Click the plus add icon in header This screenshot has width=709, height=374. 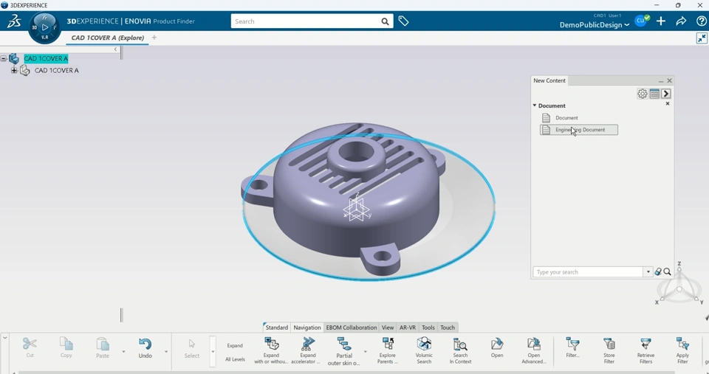tap(660, 21)
